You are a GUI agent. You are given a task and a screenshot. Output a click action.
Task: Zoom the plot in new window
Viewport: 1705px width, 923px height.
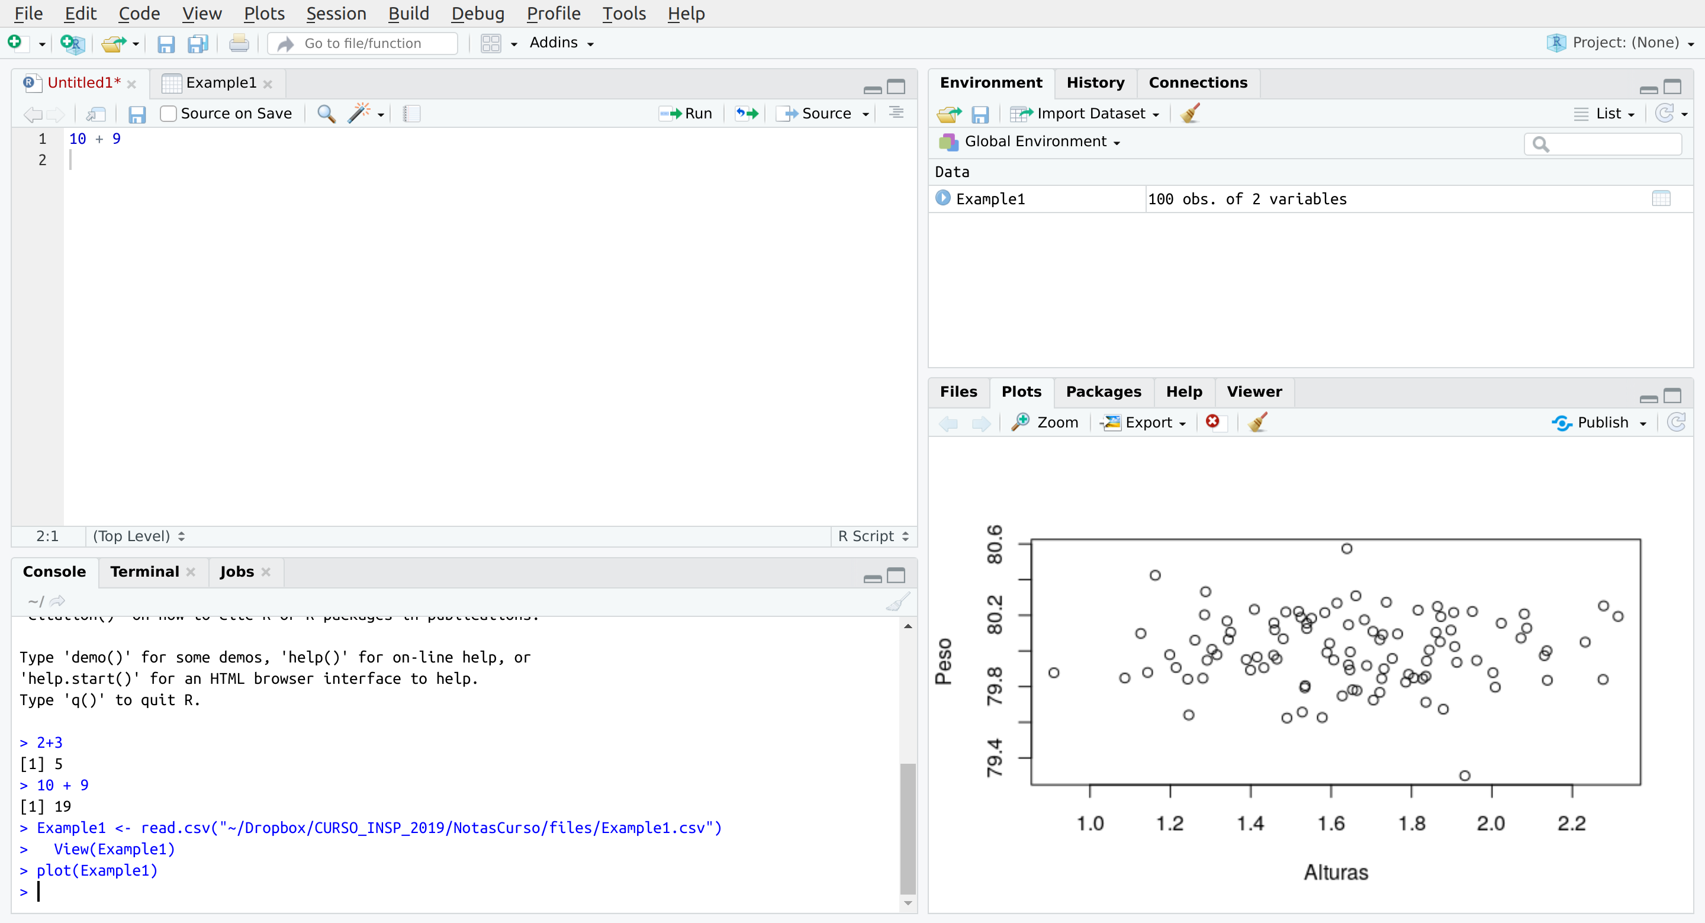[x=1045, y=423]
